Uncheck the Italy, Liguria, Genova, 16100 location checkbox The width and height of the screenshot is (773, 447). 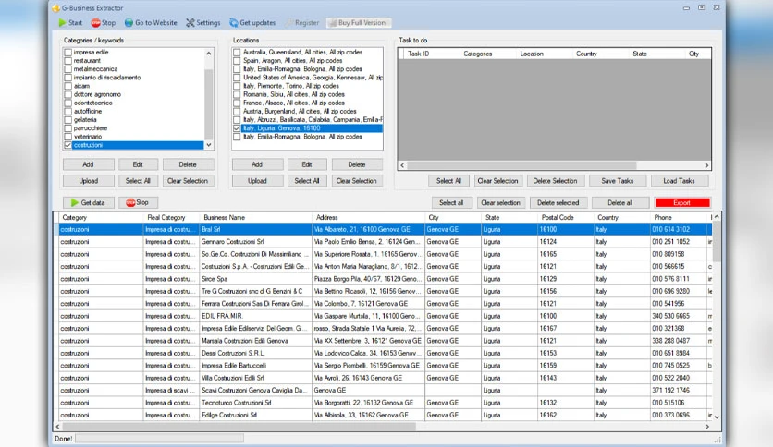(237, 128)
